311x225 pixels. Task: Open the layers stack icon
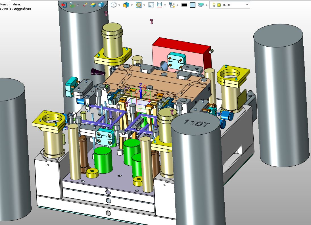pyautogui.click(x=201, y=5)
